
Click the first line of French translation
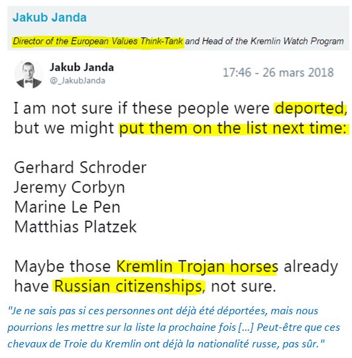pyautogui.click(x=163, y=311)
